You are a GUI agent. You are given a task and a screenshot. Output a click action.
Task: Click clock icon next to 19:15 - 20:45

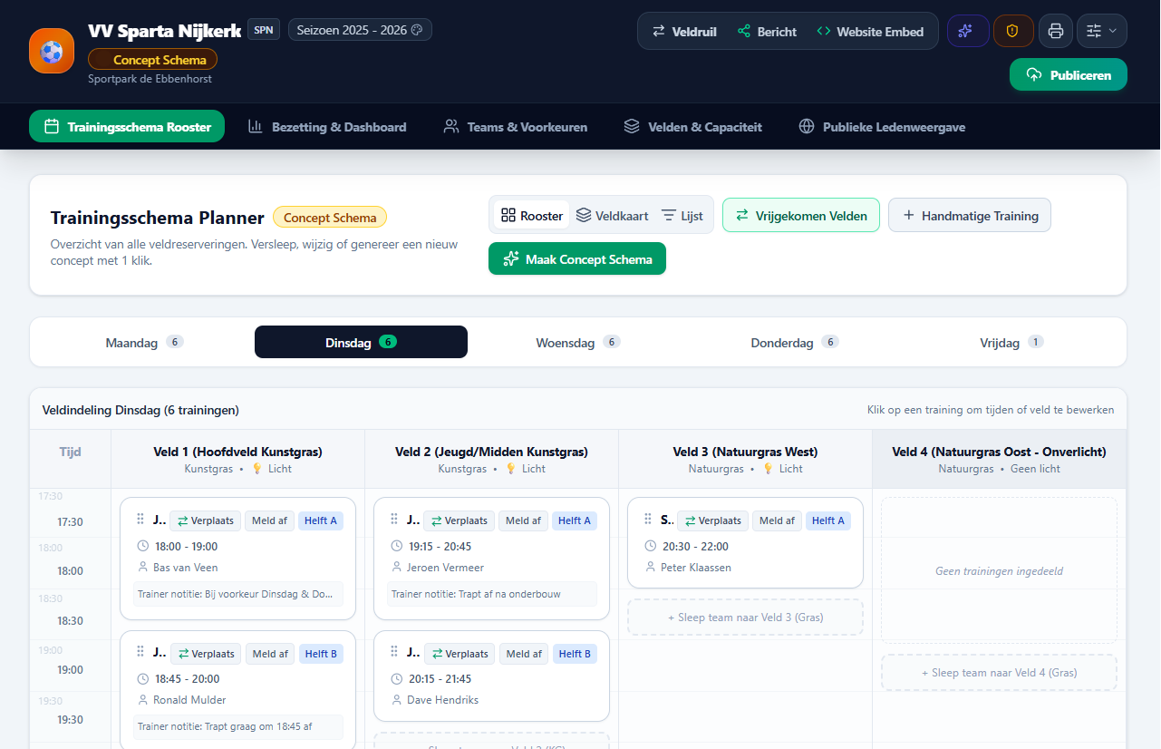point(396,546)
